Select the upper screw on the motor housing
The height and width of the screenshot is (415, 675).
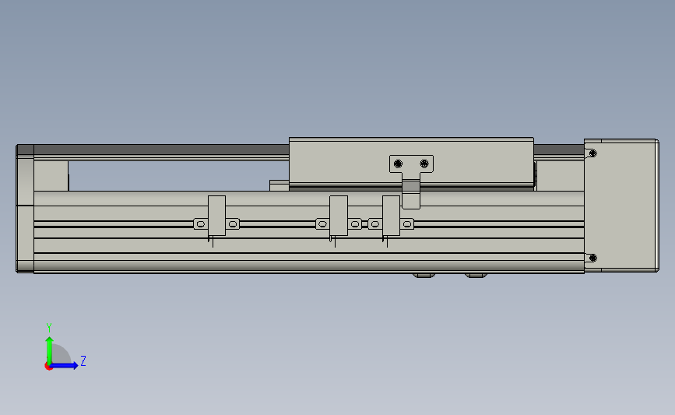(592, 153)
